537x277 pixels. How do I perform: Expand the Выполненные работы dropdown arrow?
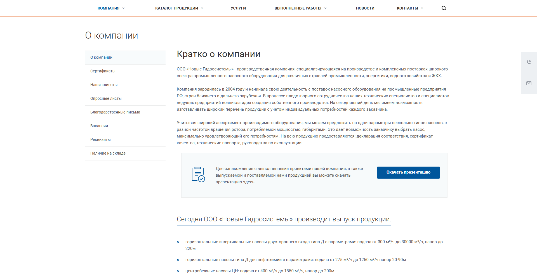pos(325,8)
